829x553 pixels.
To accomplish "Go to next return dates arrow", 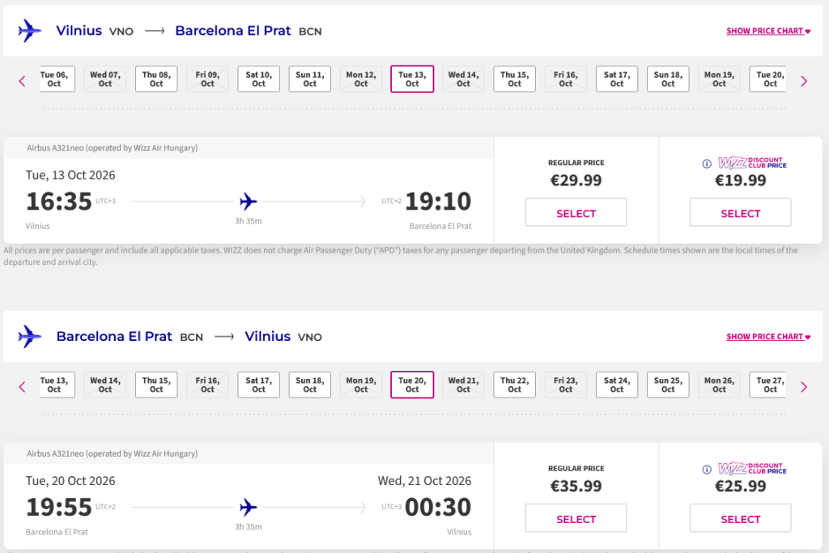I will (804, 387).
